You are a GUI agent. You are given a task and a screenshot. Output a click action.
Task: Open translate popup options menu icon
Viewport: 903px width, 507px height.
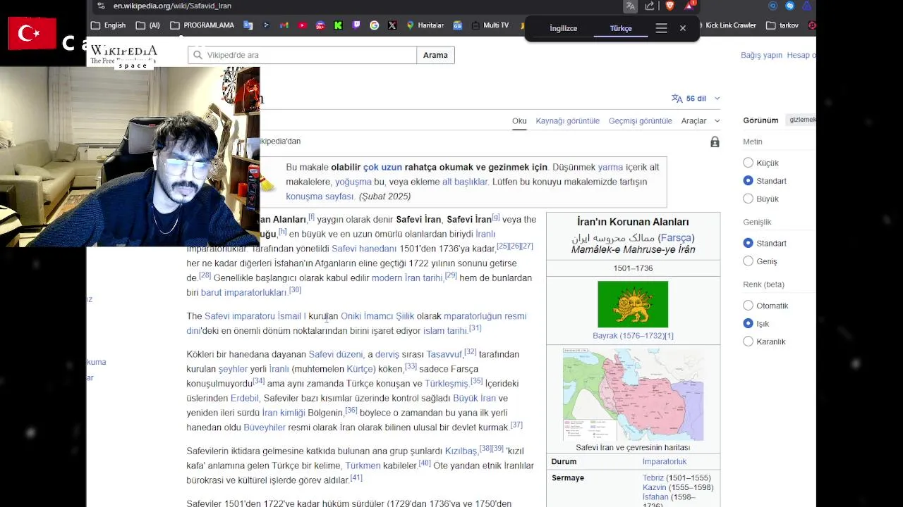tap(661, 28)
